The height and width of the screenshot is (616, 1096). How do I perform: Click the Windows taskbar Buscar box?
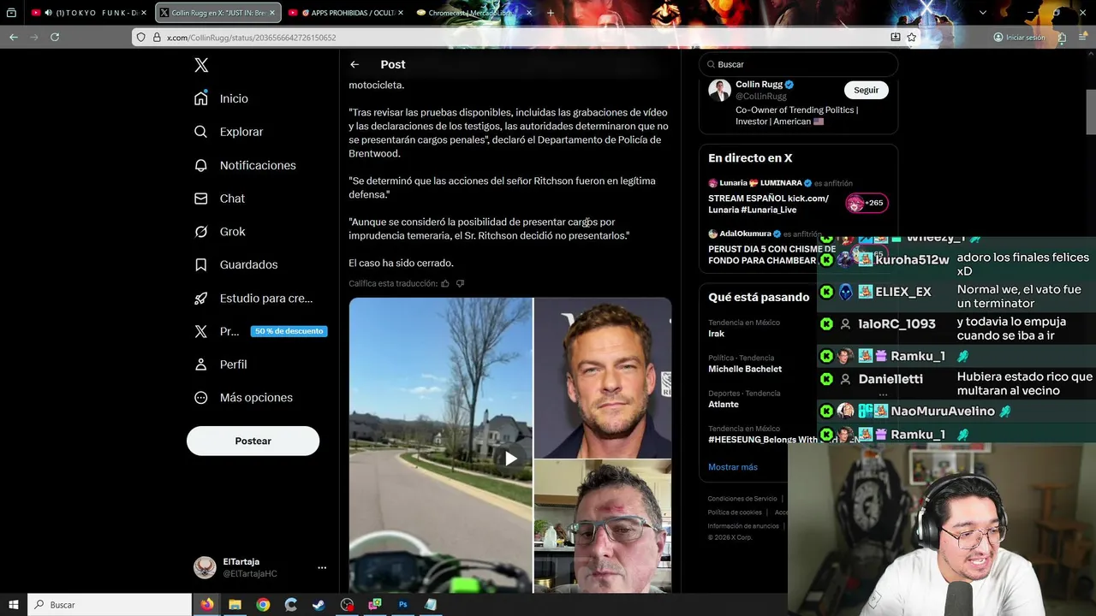(x=110, y=605)
